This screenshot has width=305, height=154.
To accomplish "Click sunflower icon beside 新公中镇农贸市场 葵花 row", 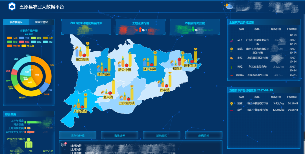I will point(232,104).
